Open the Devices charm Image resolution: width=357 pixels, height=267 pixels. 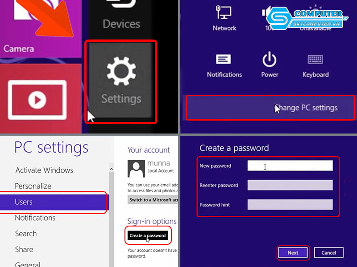coord(121,18)
